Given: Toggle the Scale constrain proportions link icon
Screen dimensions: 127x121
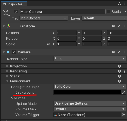Looking at the screenshot, I should pos(48,44).
